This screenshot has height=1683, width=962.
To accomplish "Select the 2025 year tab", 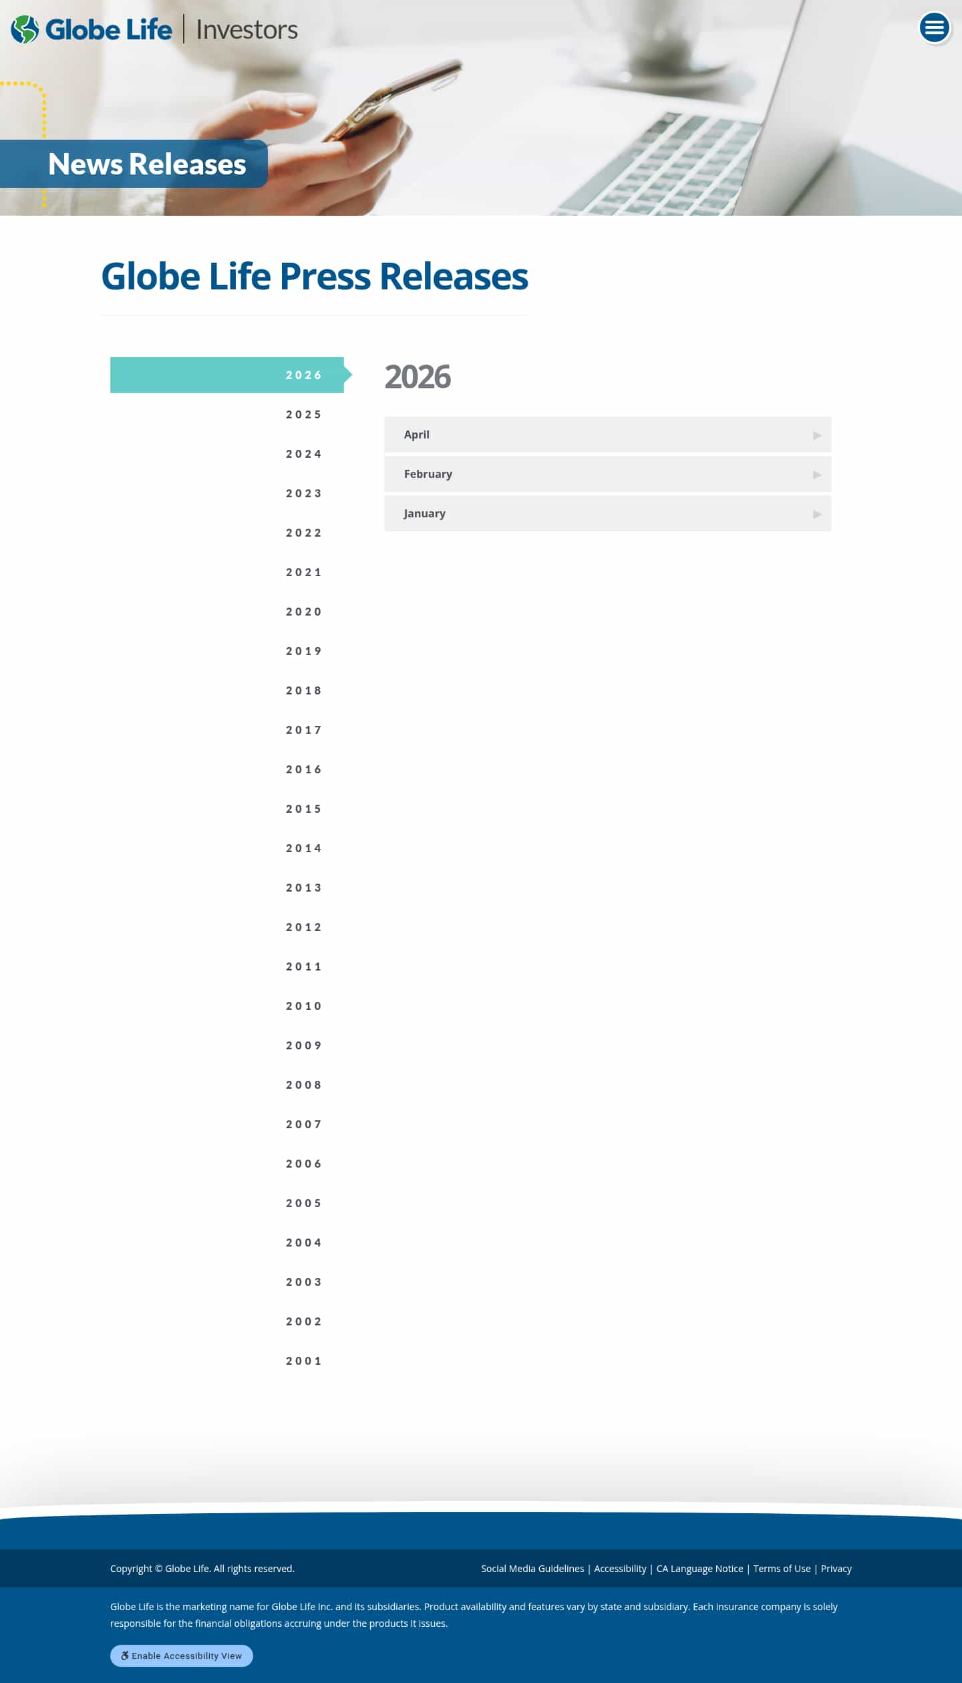I will pos(303,414).
